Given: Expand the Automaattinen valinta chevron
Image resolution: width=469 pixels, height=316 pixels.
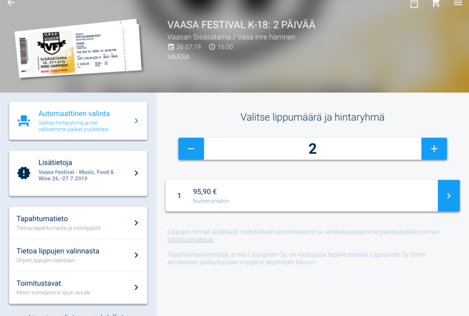Looking at the screenshot, I should 136,121.
